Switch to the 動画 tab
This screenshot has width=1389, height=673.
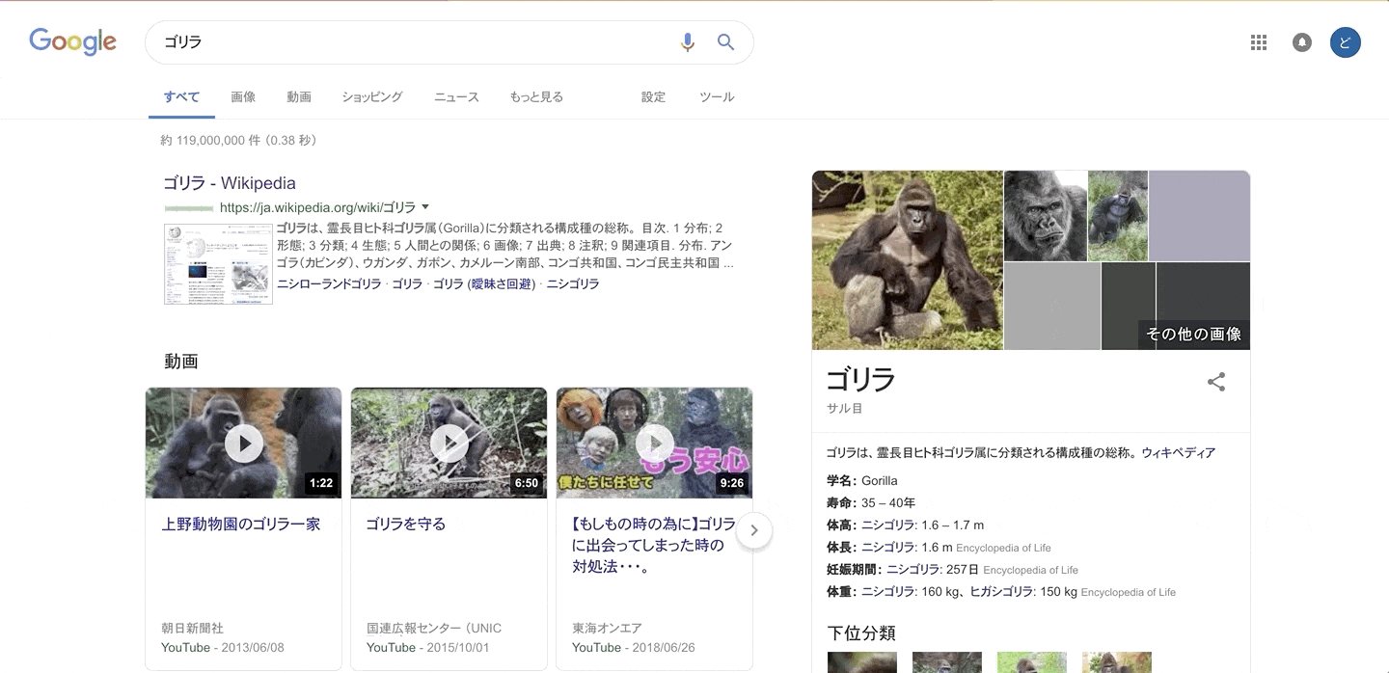coord(299,97)
